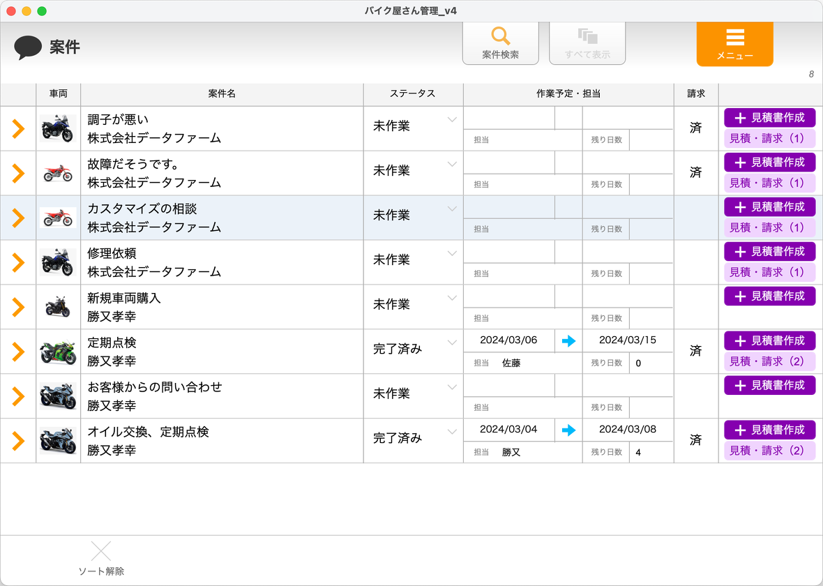Open the 調子が悪い row via orange arrow
This screenshot has height=586, width=823.
click(18, 129)
